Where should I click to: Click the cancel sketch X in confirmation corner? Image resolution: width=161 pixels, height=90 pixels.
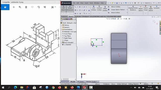coord(157,24)
